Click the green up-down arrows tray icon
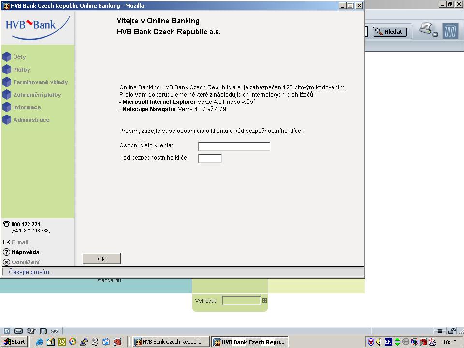Viewport: 464px width, 348px height. 397,342
